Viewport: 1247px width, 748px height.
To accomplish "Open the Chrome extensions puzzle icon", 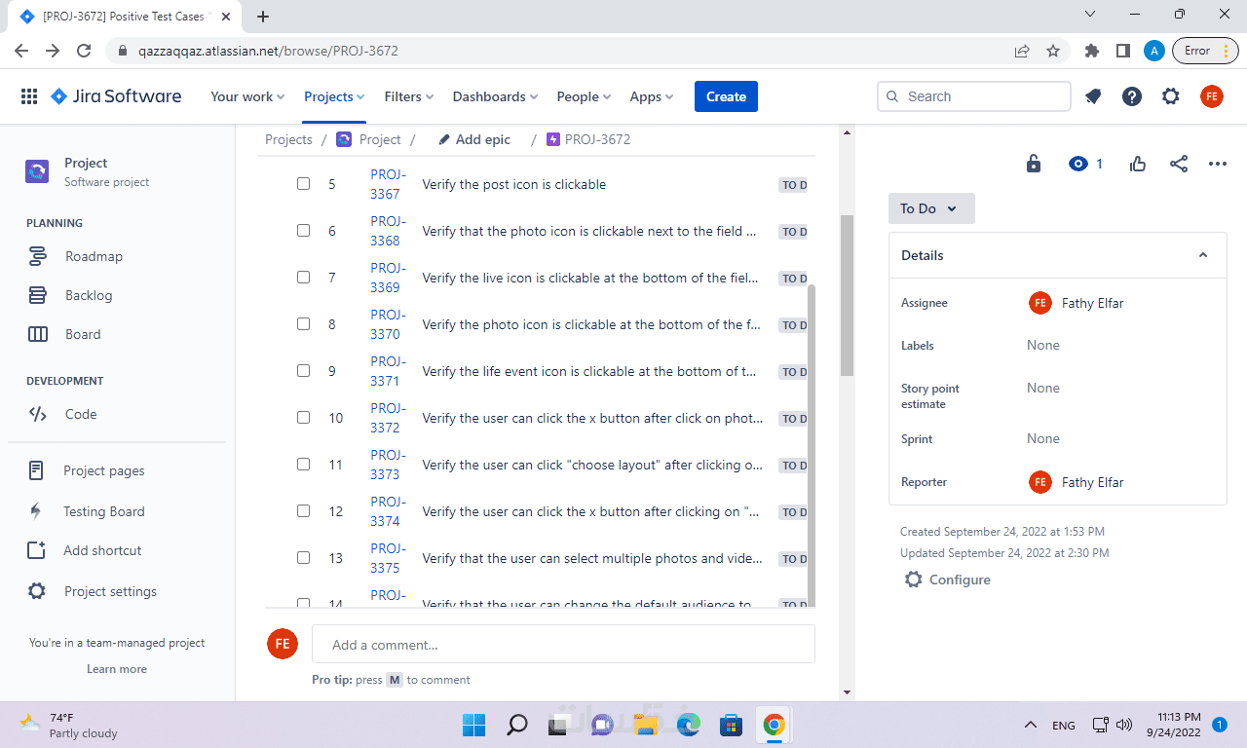I will (1092, 51).
